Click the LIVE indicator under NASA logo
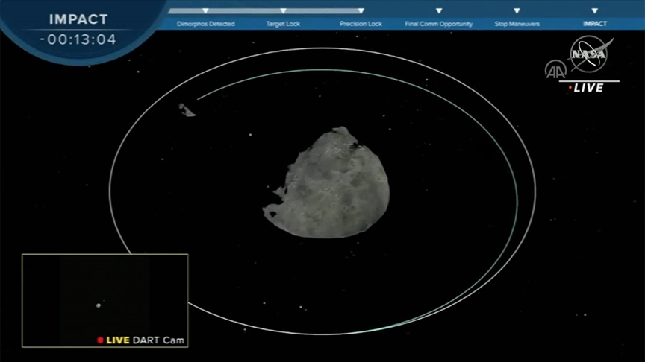 [x=588, y=88]
